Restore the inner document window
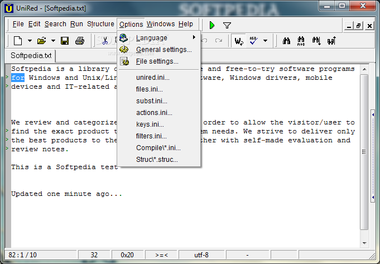Screen dimensions: 380x264 tap(359, 26)
